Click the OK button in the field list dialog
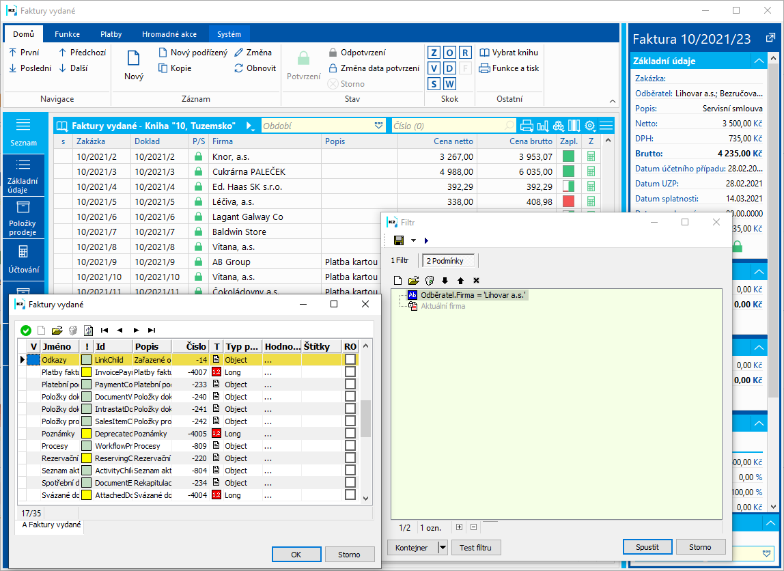 [296, 554]
